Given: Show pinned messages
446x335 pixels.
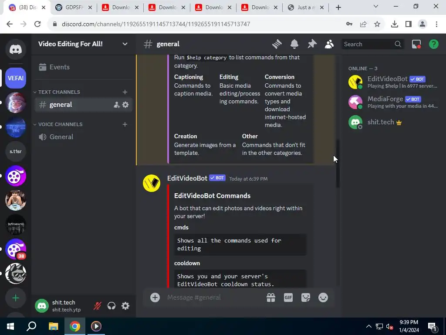Looking at the screenshot, I should pos(312,44).
